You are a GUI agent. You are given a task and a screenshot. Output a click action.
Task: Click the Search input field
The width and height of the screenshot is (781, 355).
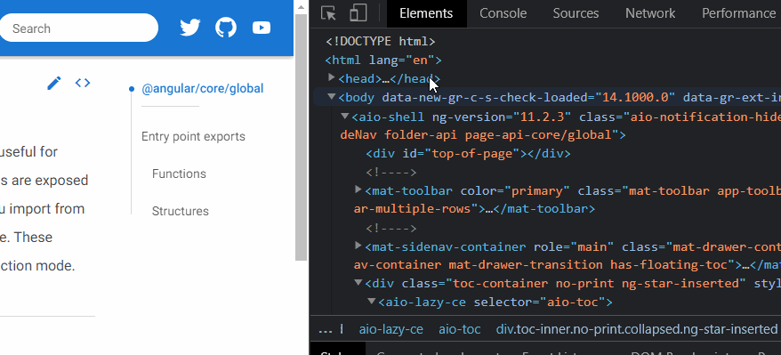point(78,28)
